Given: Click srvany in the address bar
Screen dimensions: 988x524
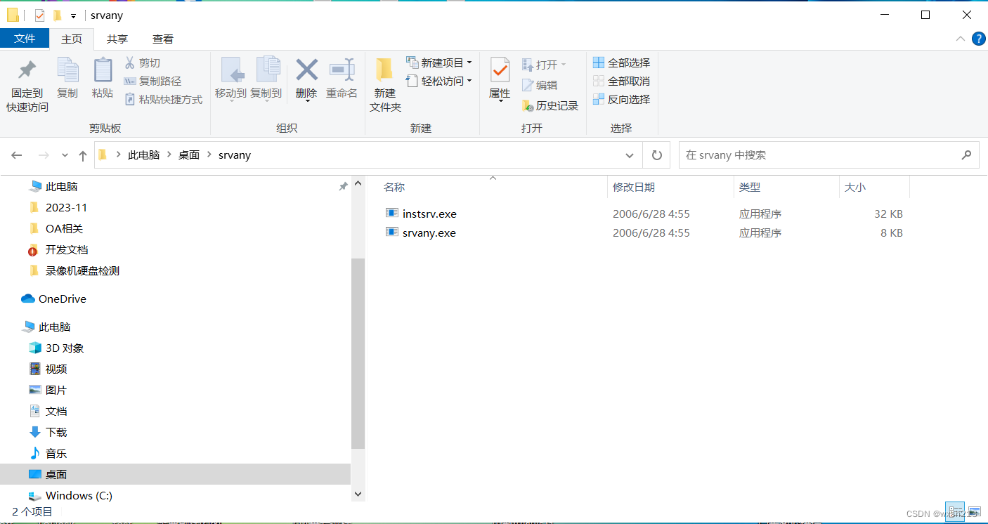Looking at the screenshot, I should 235,155.
